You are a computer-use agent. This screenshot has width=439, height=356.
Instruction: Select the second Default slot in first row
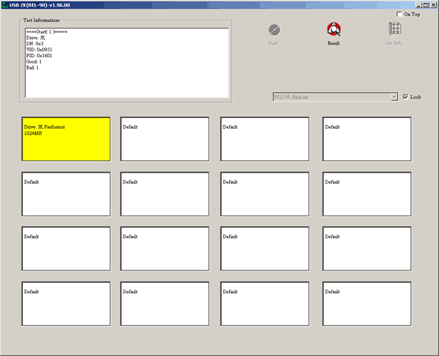tap(165, 139)
